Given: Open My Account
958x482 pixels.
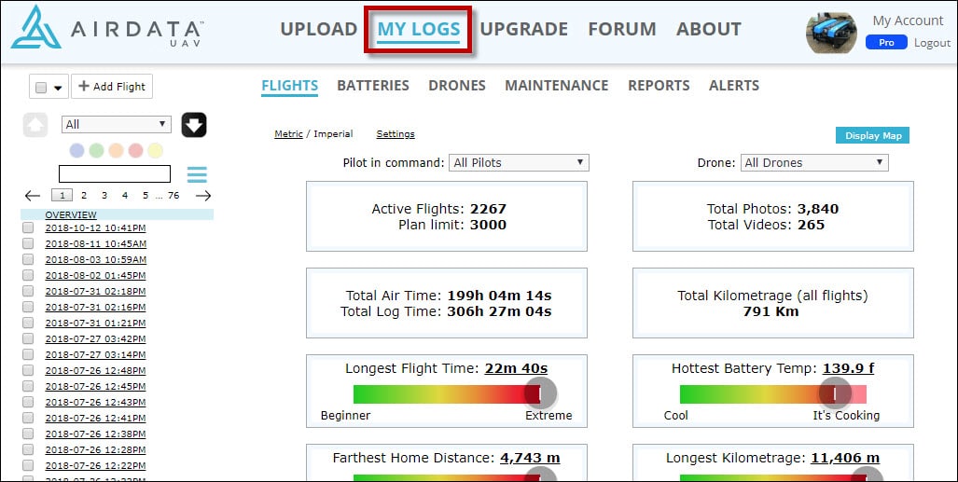Looking at the screenshot, I should point(908,21).
